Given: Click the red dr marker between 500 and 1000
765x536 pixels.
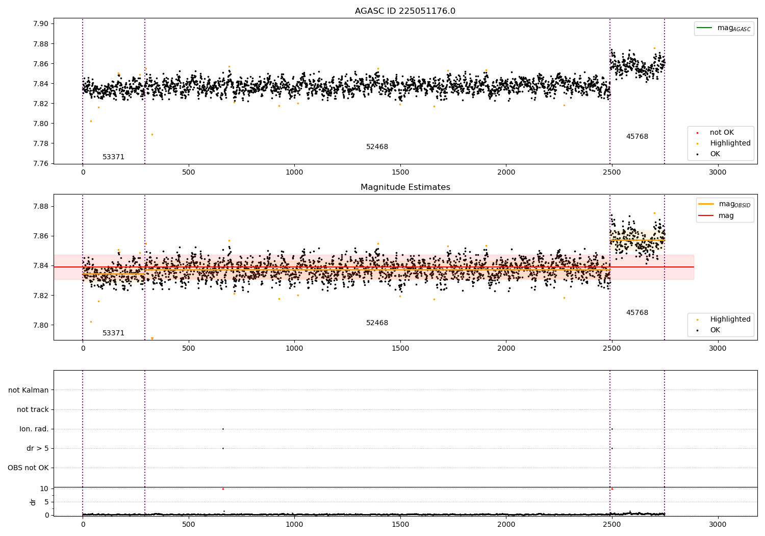Looking at the screenshot, I should point(223,489).
